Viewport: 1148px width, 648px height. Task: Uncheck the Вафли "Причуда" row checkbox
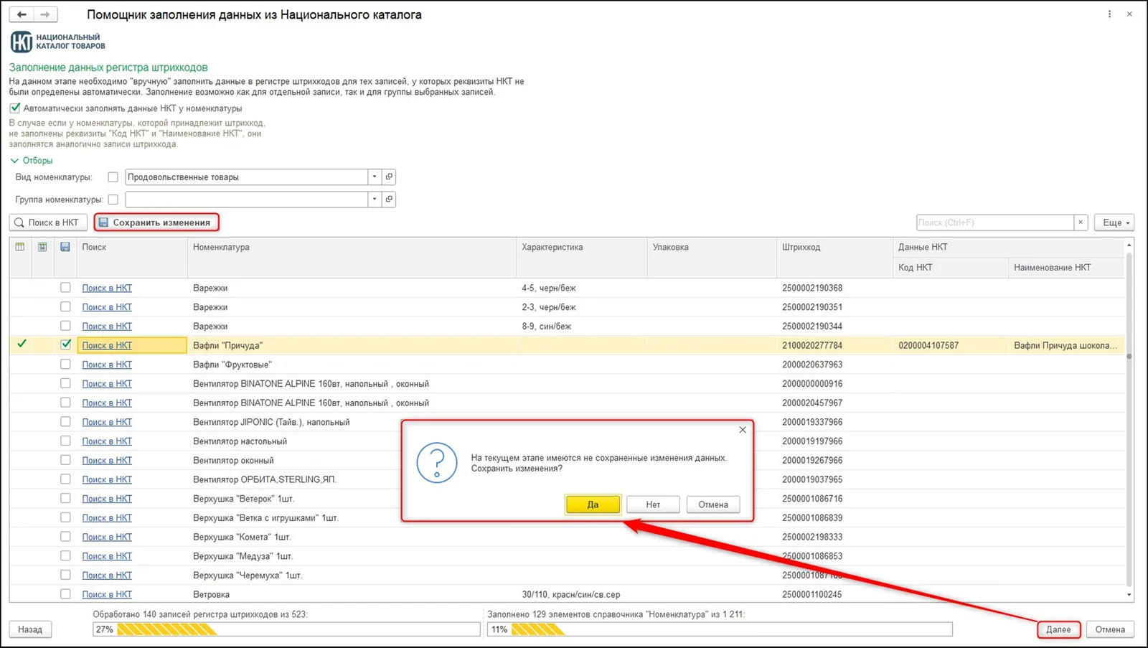65,344
